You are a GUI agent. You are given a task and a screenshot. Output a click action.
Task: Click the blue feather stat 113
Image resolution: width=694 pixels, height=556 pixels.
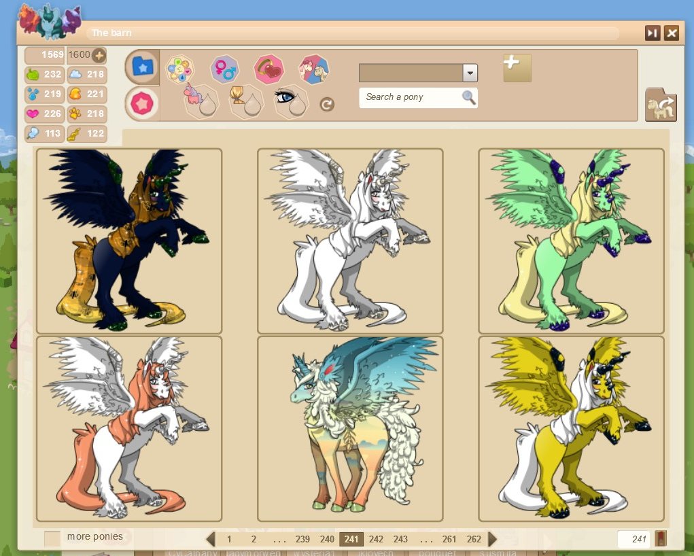(x=45, y=133)
